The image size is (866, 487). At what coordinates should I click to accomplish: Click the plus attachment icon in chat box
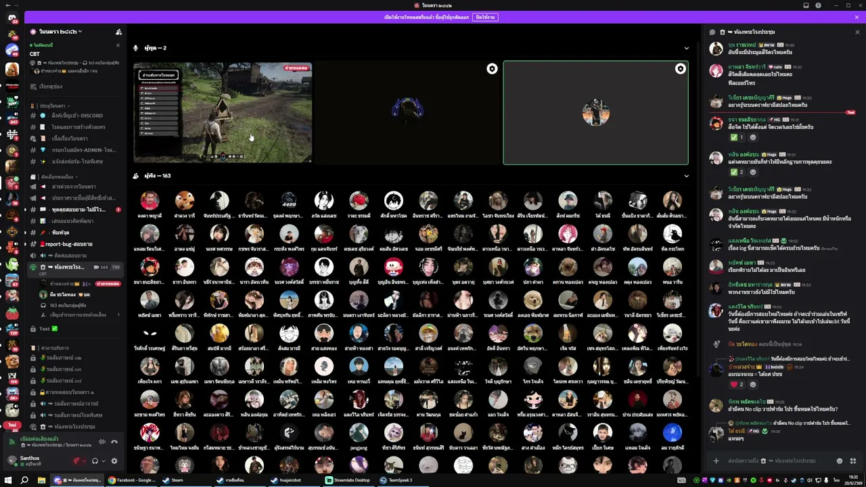[x=716, y=461]
